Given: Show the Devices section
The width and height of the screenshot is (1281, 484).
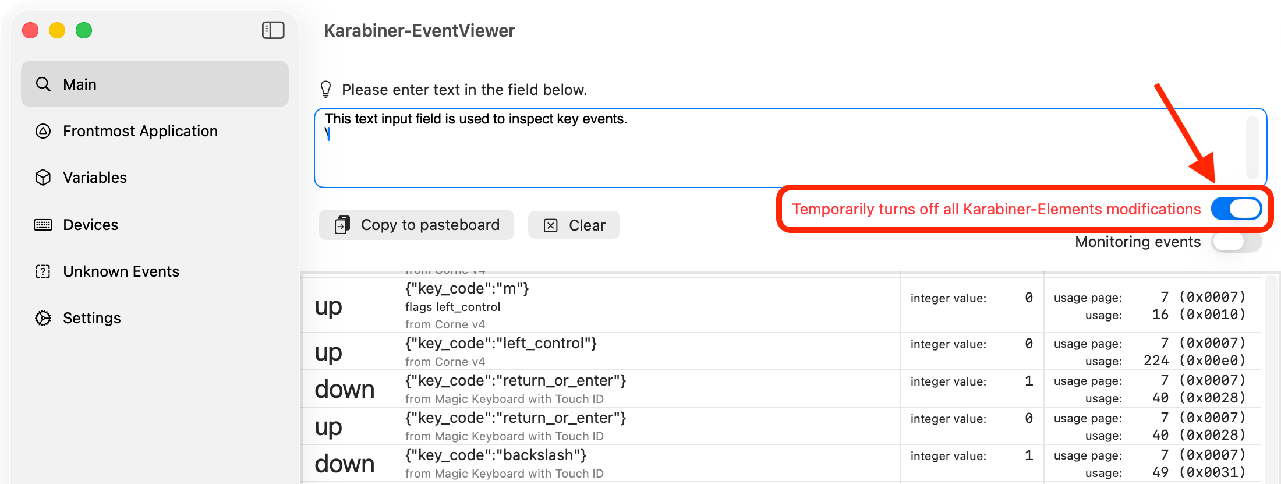Looking at the screenshot, I should [155, 225].
